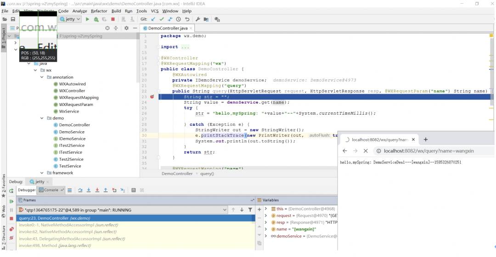Stop the process from the main toolbar
The width and height of the screenshot is (496, 257).
point(113,19)
